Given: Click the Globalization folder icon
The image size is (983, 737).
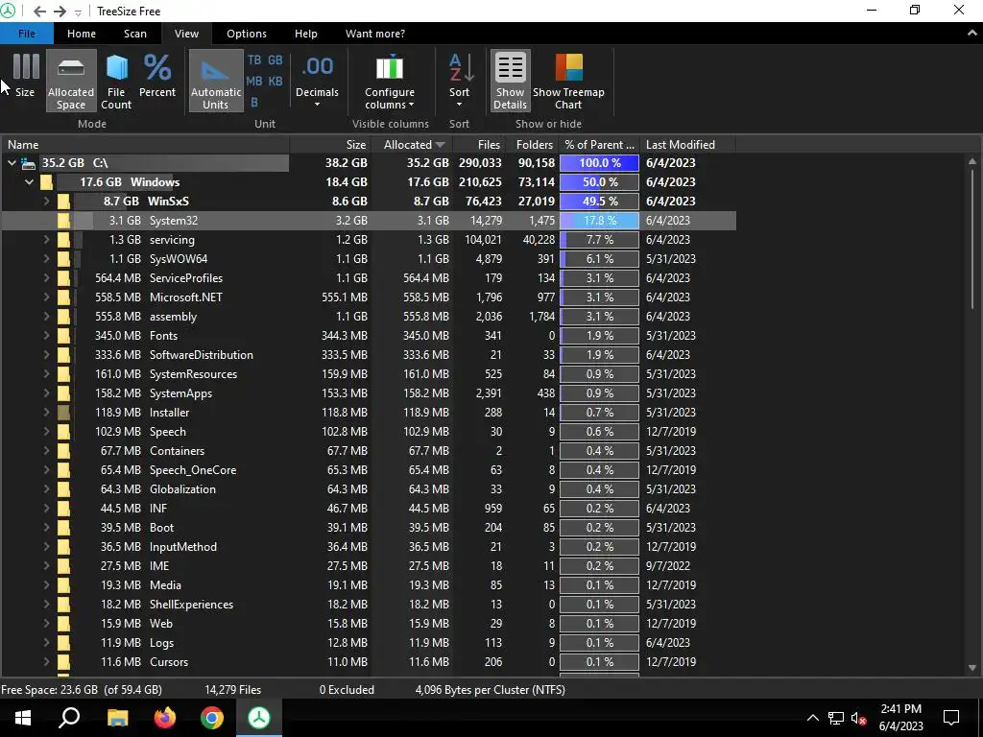Looking at the screenshot, I should click(x=63, y=489).
